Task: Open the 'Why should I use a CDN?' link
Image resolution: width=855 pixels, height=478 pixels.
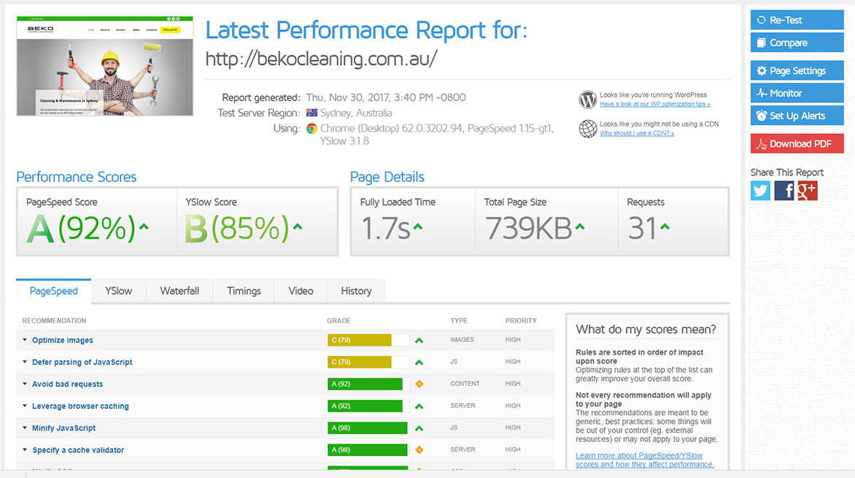Action: click(x=637, y=133)
